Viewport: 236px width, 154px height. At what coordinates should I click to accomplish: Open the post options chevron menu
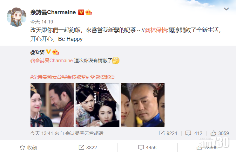226,9
